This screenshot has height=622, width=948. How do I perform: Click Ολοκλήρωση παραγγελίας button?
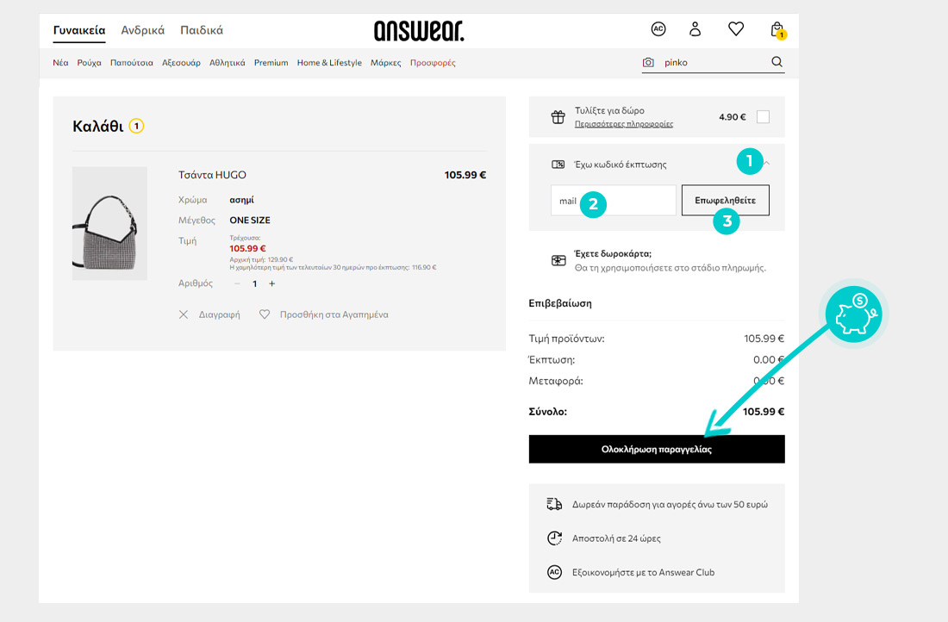pos(657,449)
